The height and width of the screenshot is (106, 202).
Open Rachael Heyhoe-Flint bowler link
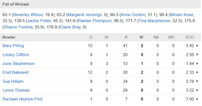(x=22, y=99)
